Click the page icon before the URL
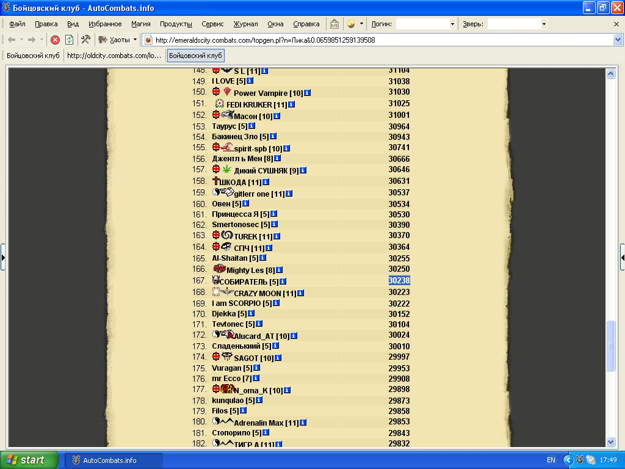The image size is (625, 469). tap(148, 40)
